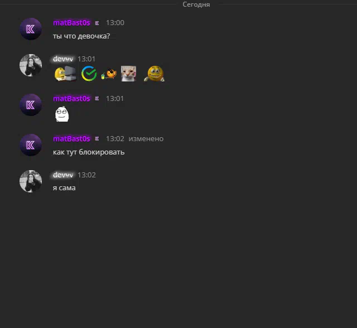Screen dimensions: 357x328
Task: Click the cat photo emoji
Action: click(128, 74)
